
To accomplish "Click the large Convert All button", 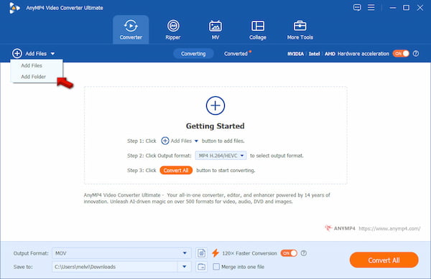I will point(384,260).
